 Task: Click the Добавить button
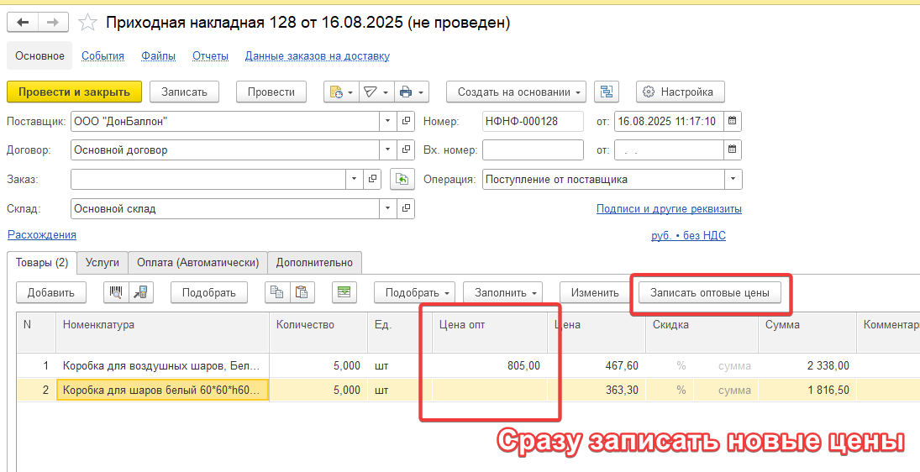click(x=51, y=292)
